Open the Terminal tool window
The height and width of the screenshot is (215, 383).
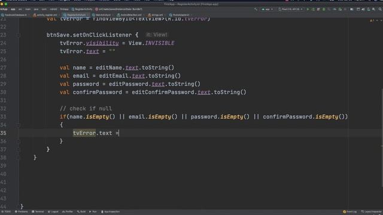click(38, 211)
